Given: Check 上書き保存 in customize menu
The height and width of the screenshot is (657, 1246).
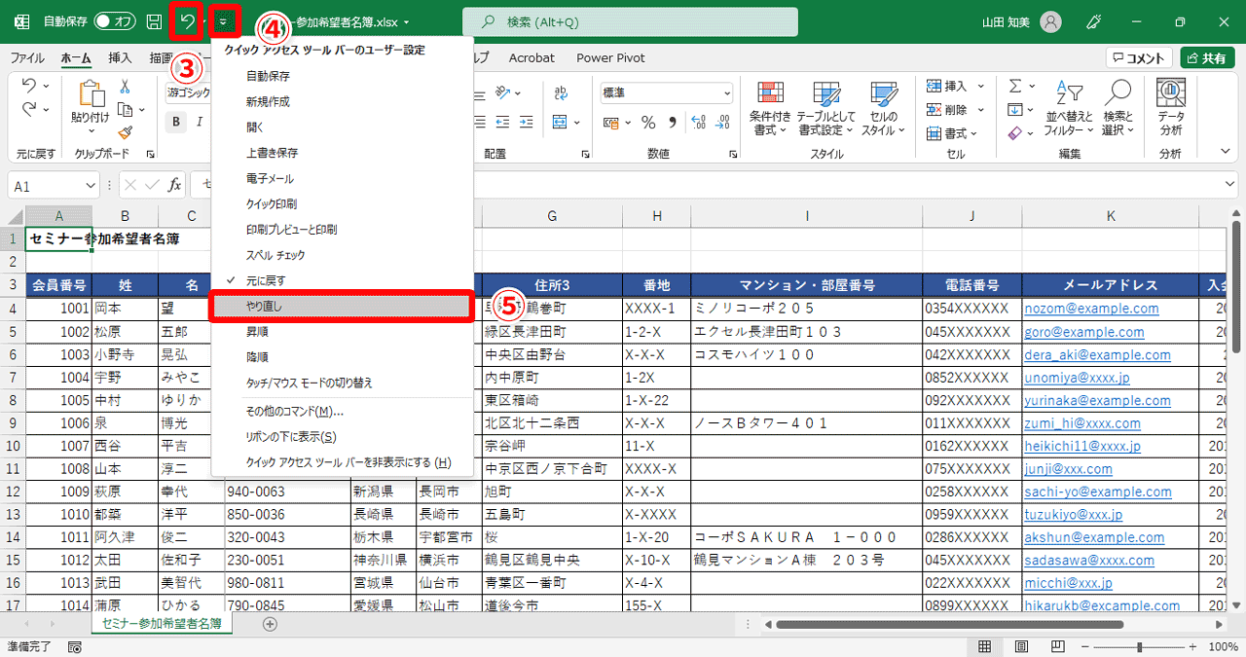Looking at the screenshot, I should pyautogui.click(x=342, y=153).
